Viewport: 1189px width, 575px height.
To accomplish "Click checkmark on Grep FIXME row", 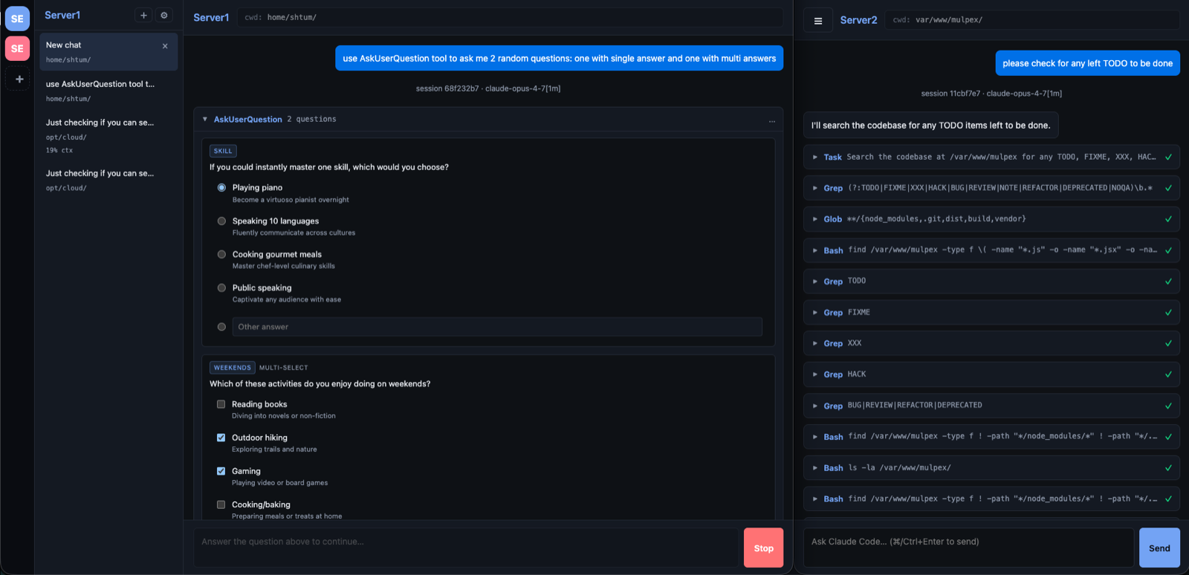I will [1168, 313].
